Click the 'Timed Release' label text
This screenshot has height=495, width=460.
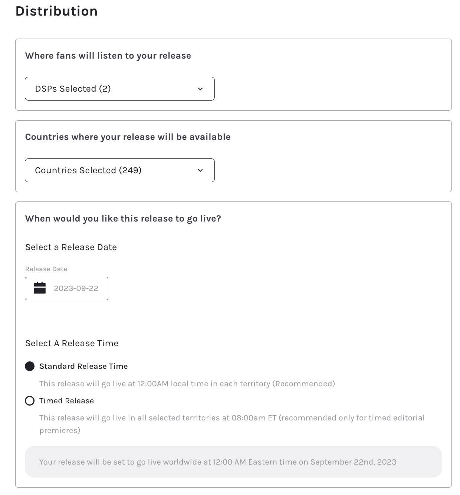(x=66, y=401)
